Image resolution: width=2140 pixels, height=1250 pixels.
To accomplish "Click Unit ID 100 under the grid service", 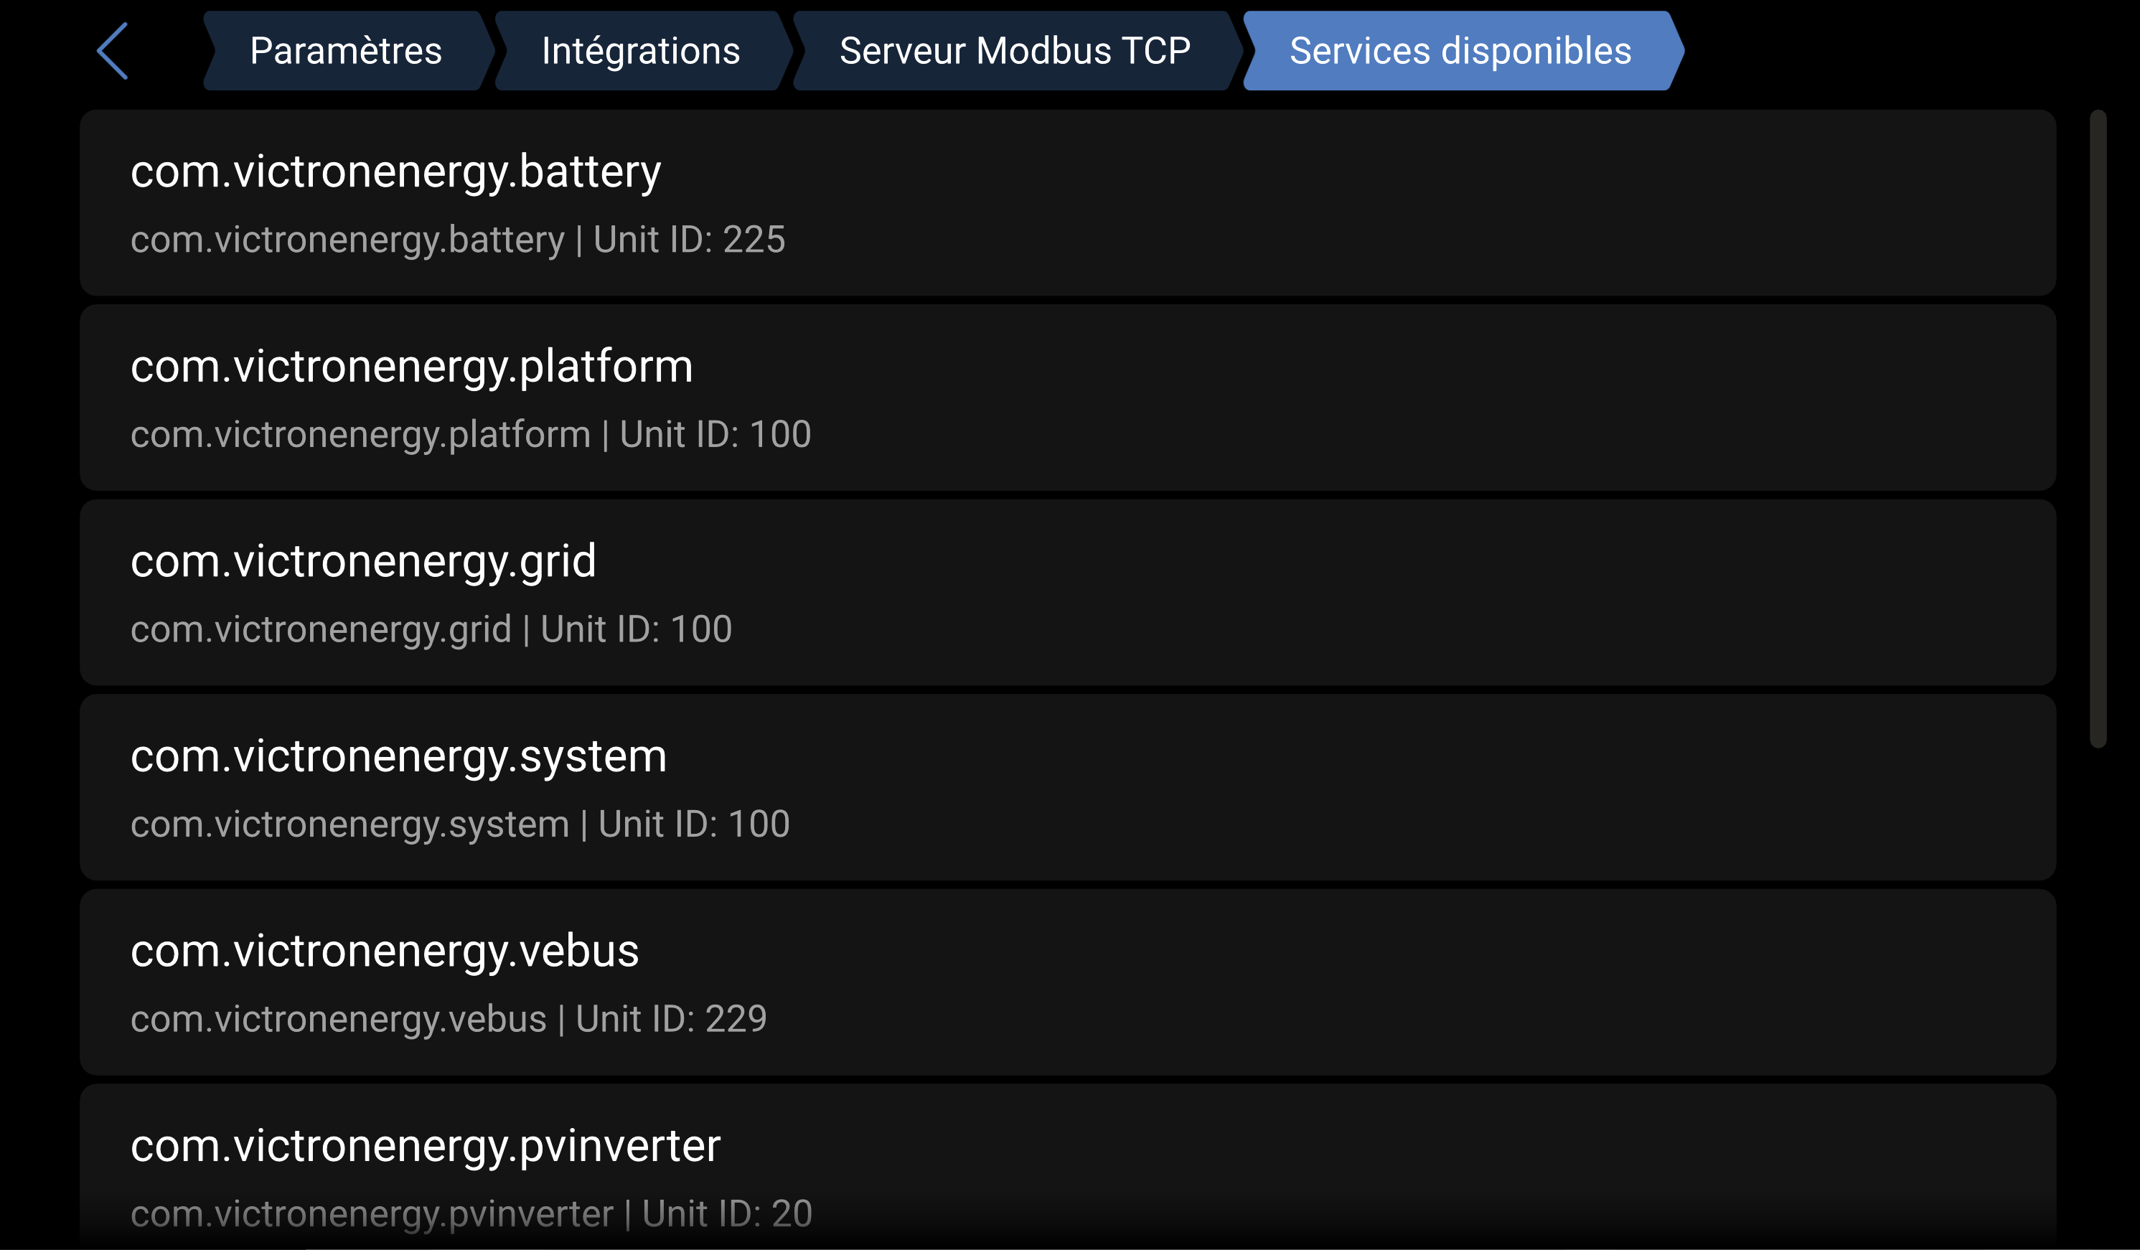I will (x=636, y=629).
